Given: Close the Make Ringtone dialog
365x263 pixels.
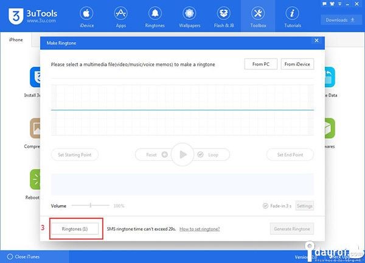Looking at the screenshot, I should click(x=316, y=40).
